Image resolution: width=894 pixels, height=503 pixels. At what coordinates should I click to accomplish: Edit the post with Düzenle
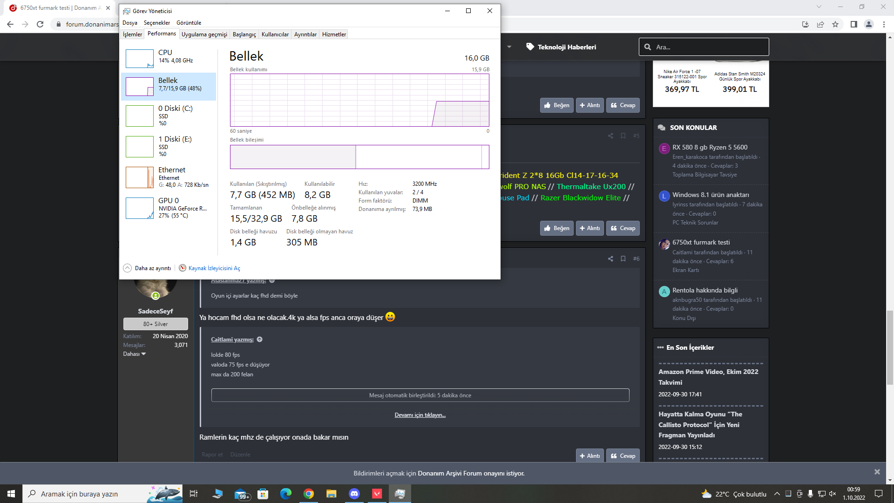240,455
